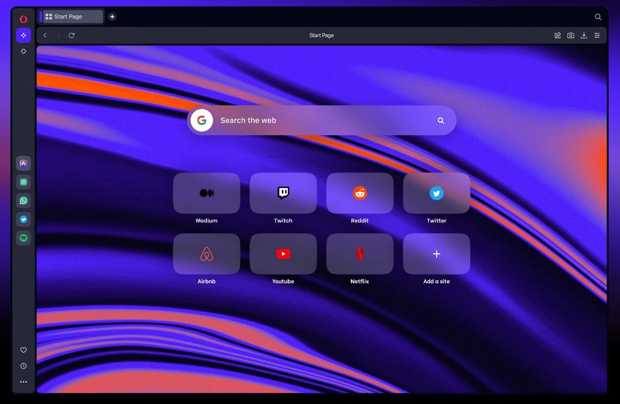This screenshot has height=404, width=620.
Task: Open Spotify player in the sidebar
Action: click(24, 238)
